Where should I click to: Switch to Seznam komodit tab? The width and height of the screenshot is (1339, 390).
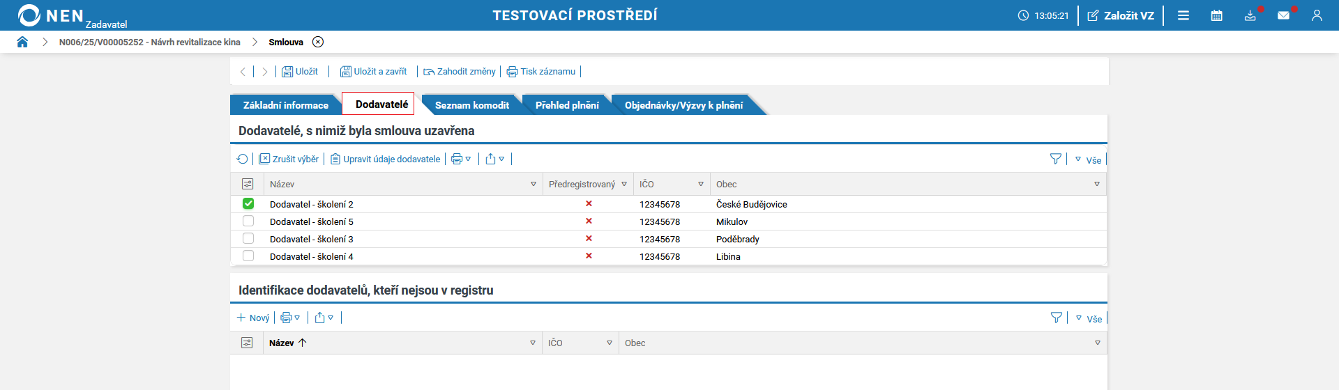[x=472, y=105]
